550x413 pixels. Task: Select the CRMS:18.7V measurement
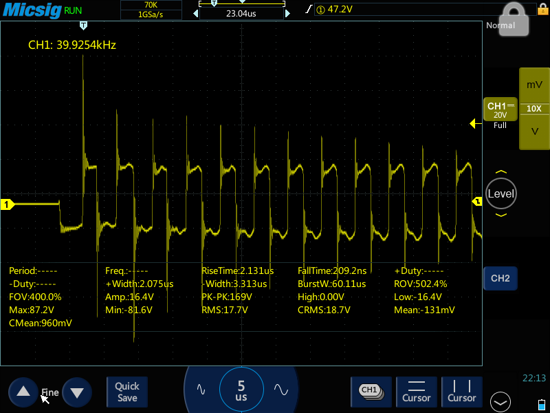tap(324, 310)
